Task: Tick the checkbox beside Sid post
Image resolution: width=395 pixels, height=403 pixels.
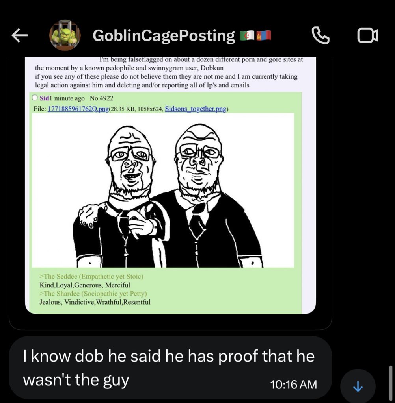Action: tap(35, 98)
